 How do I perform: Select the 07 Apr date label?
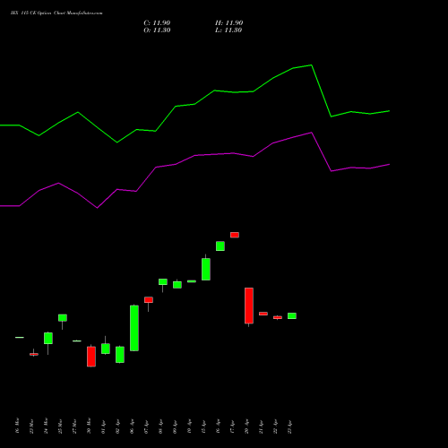146,426
